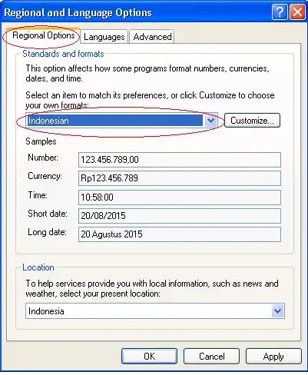This screenshot has width=308, height=375.
Task: Select the Indonesian standards combo box
Action: [x=121, y=121]
